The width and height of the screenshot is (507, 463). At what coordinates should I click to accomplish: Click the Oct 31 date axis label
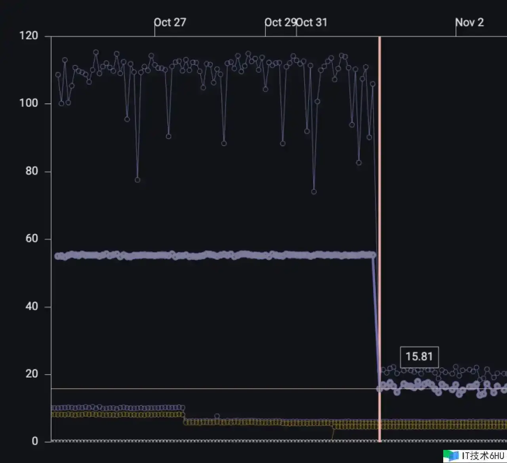(313, 23)
